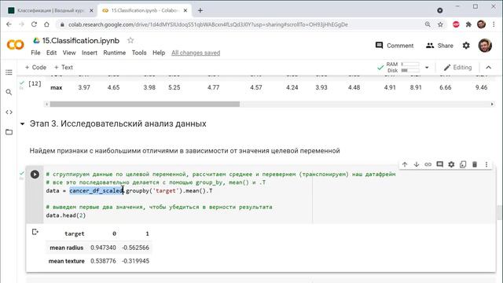
Task: Open RAM Disk runtime dropdown arrow
Action: pyautogui.click(x=427, y=68)
